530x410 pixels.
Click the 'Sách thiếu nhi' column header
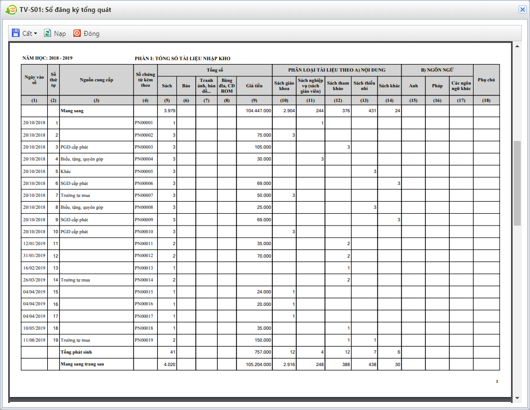point(365,86)
